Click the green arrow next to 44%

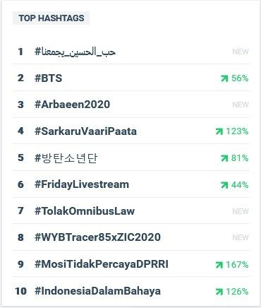(x=224, y=185)
